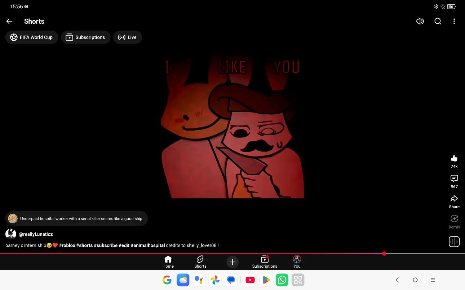Click the red progress bar scrubber handle
The image size is (465, 290).
(x=384, y=254)
